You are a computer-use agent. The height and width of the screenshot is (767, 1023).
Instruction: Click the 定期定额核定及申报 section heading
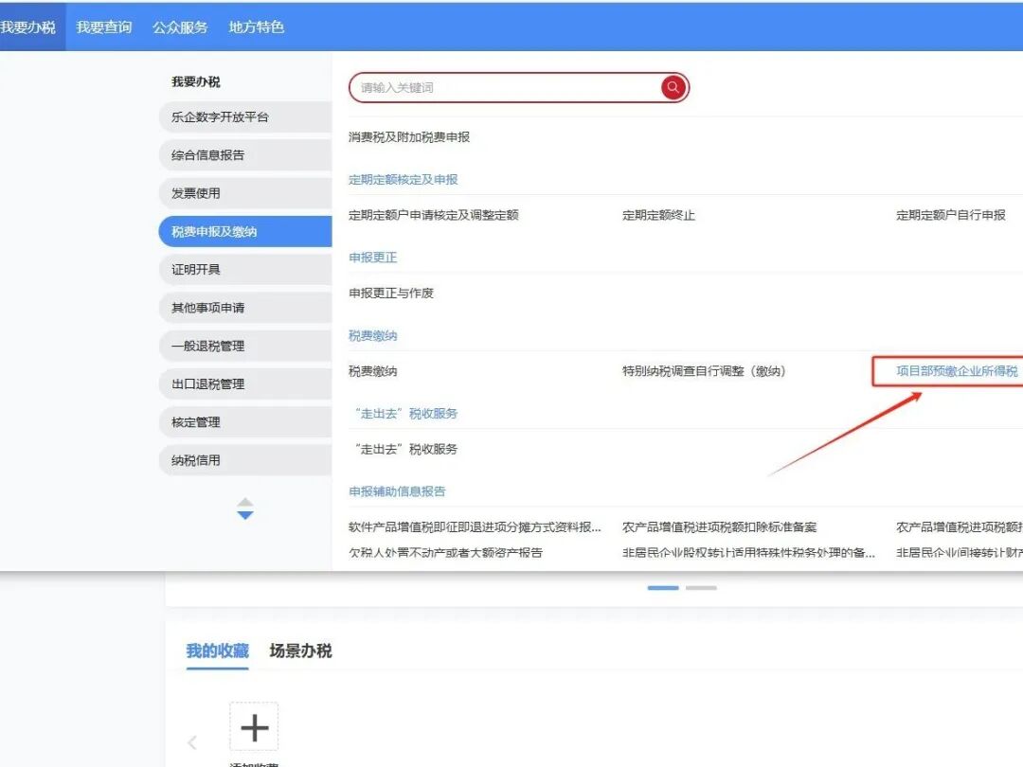pos(404,179)
